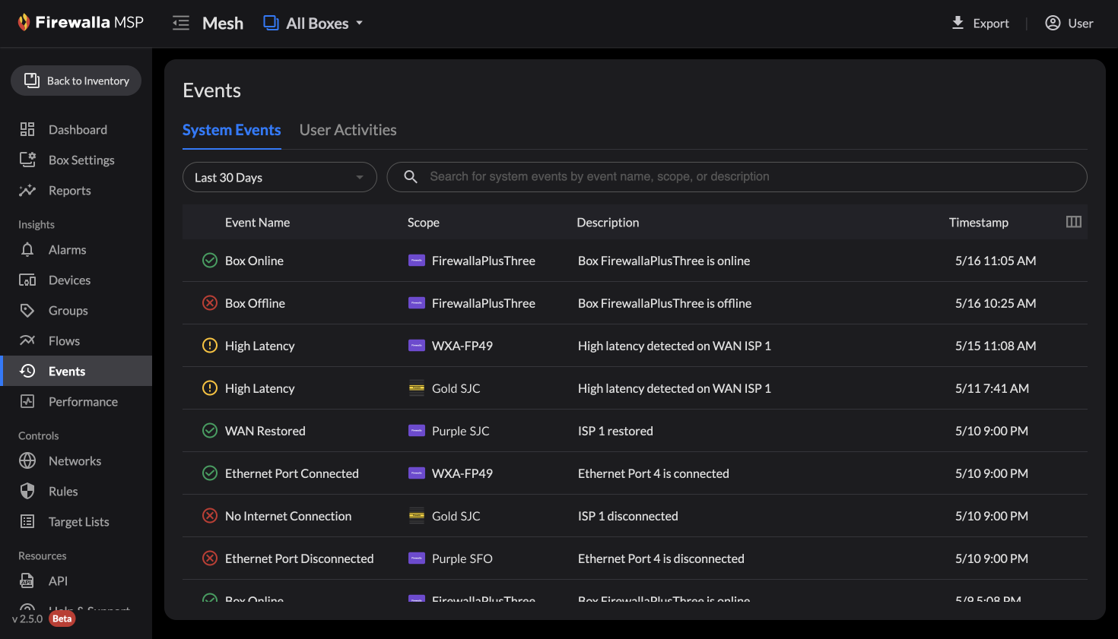This screenshot has width=1118, height=639.
Task: Click the Box Settings gear icon
Action: 27,160
